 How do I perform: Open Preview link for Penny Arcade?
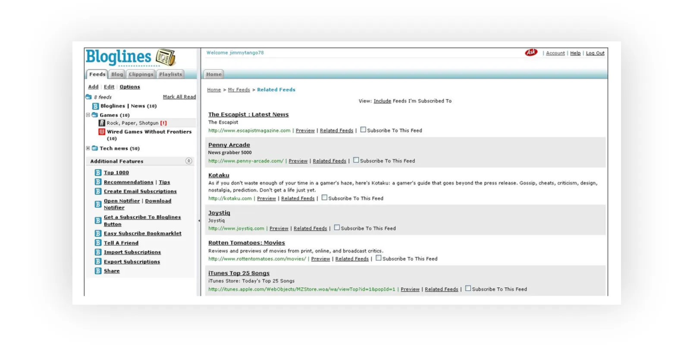click(298, 161)
